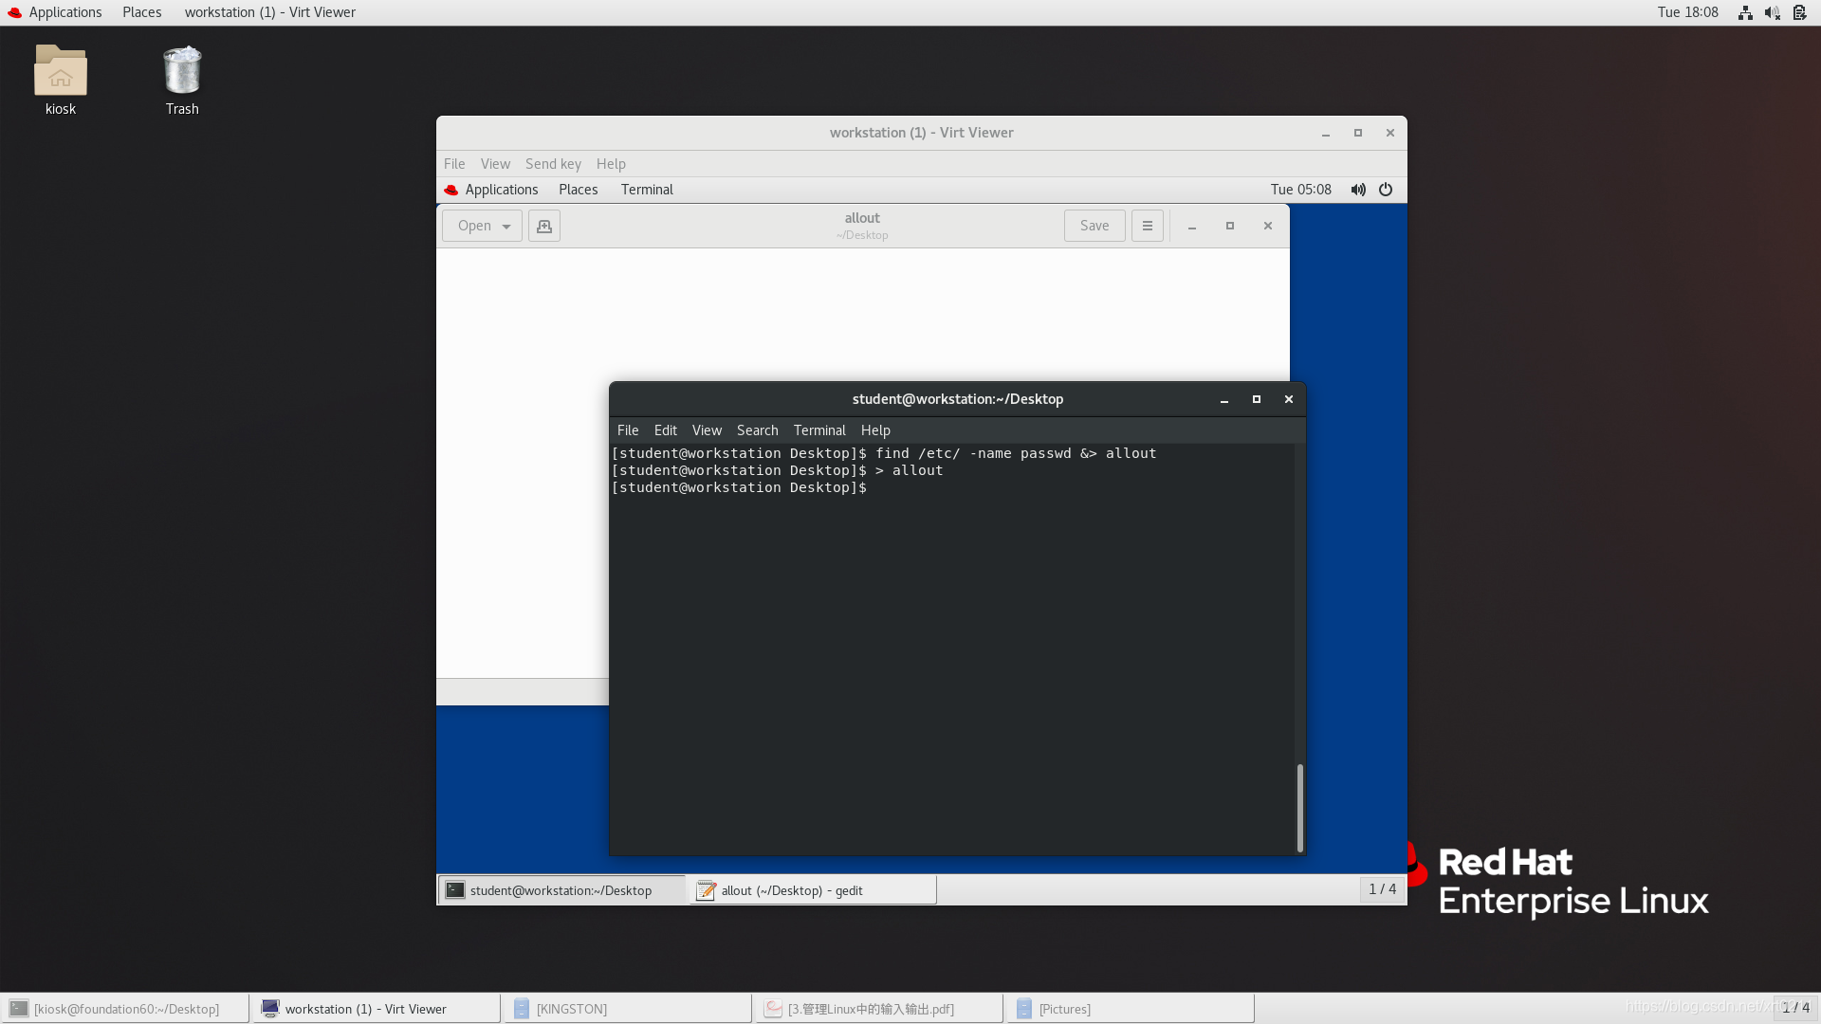Open the guest Applications menu
This screenshot has width=1821, height=1024.
(501, 190)
